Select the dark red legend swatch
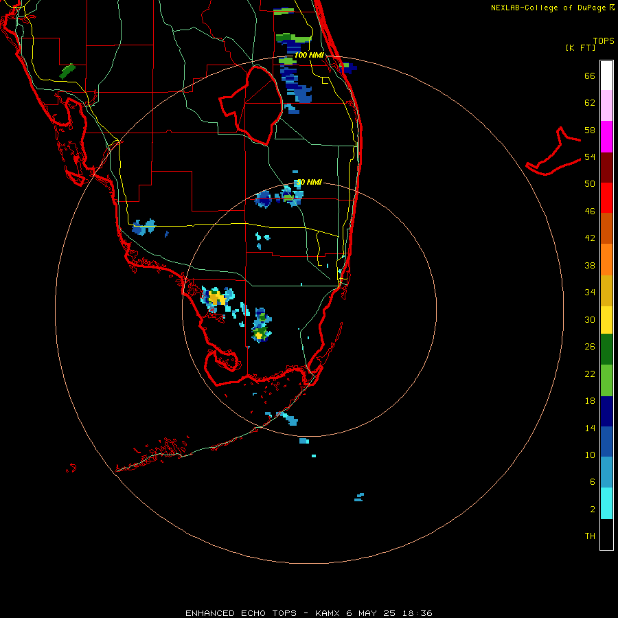The image size is (618, 618). point(606,168)
